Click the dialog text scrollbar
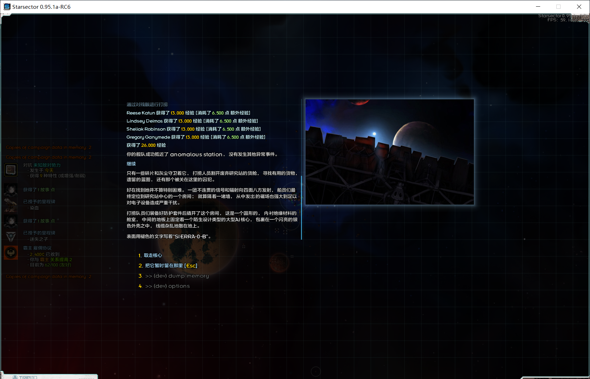590x379 pixels. pos(301,207)
